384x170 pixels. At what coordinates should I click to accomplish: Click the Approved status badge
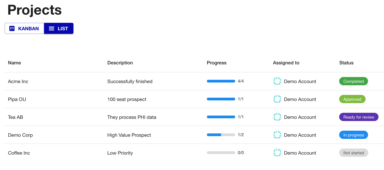click(352, 99)
